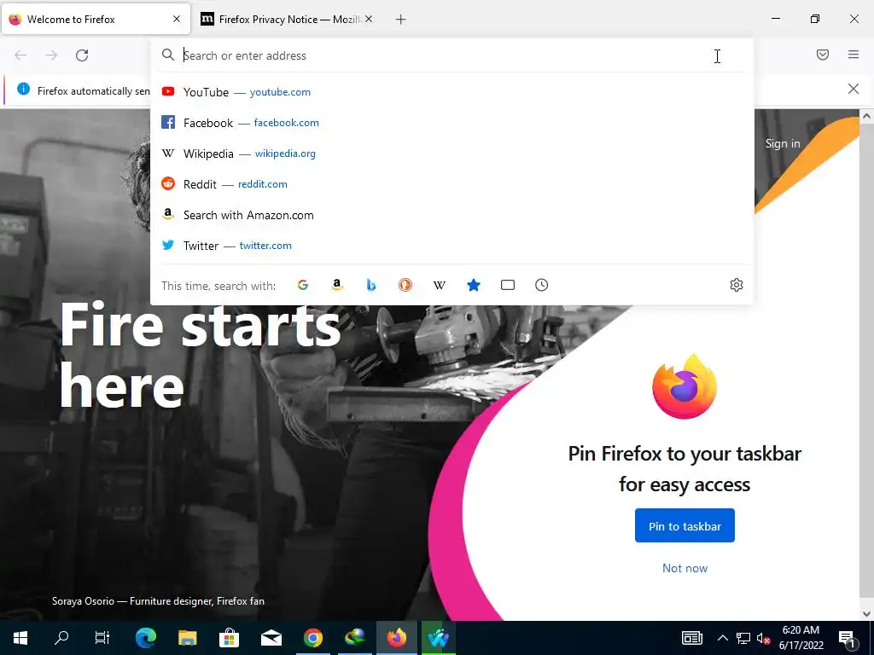Select YouTube suggestion youtube.com
This screenshot has width=874, height=655.
452,92
